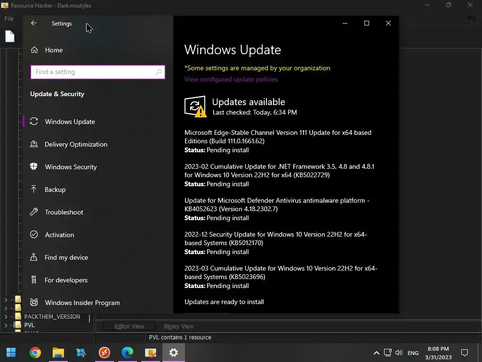Switch to Editor View tab in Resource Hacker
The width and height of the screenshot is (482, 362).
(129, 326)
